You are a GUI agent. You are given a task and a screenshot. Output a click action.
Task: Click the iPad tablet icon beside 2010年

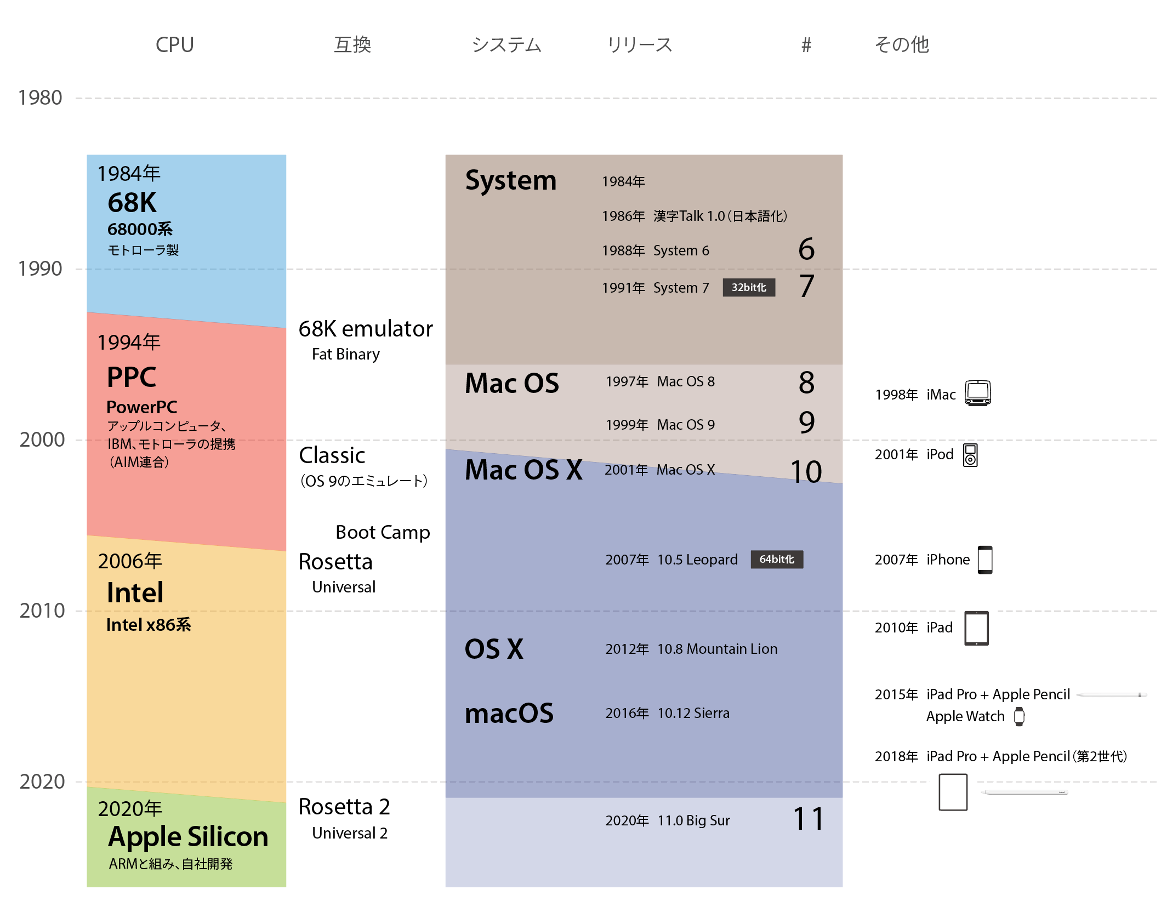point(976,628)
